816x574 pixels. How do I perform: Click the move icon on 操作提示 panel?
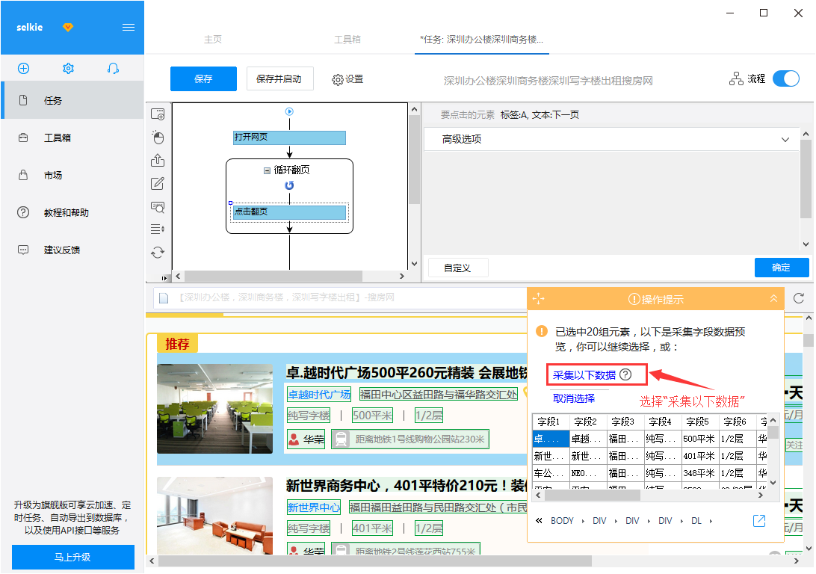[x=539, y=299]
